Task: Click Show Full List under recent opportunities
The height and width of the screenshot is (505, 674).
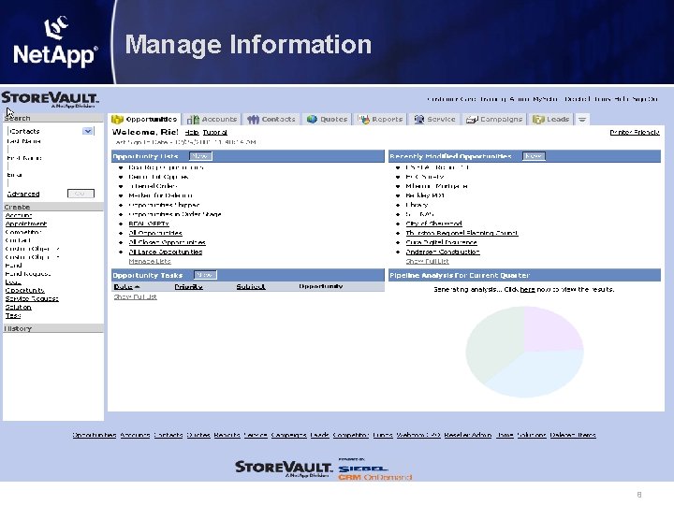Action: (427, 261)
